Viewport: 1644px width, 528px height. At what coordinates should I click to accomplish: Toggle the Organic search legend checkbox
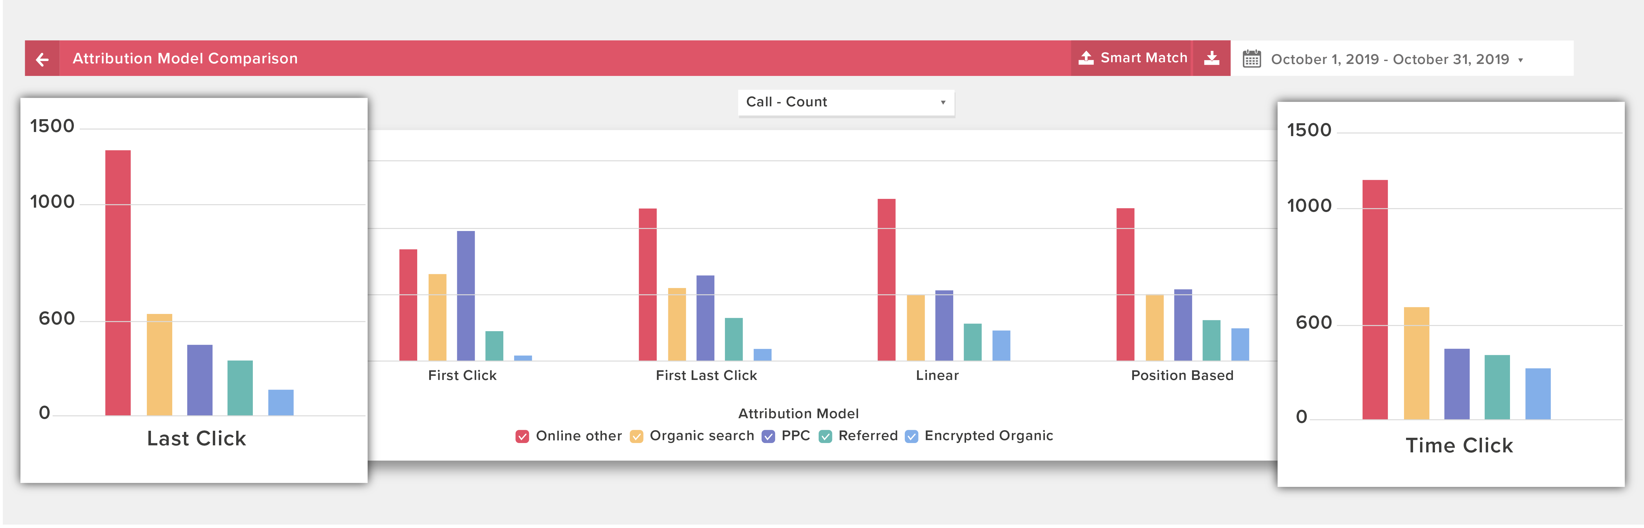tap(636, 437)
